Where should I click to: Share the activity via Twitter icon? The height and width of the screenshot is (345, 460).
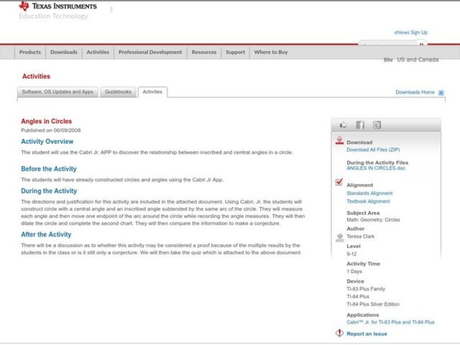(377, 125)
